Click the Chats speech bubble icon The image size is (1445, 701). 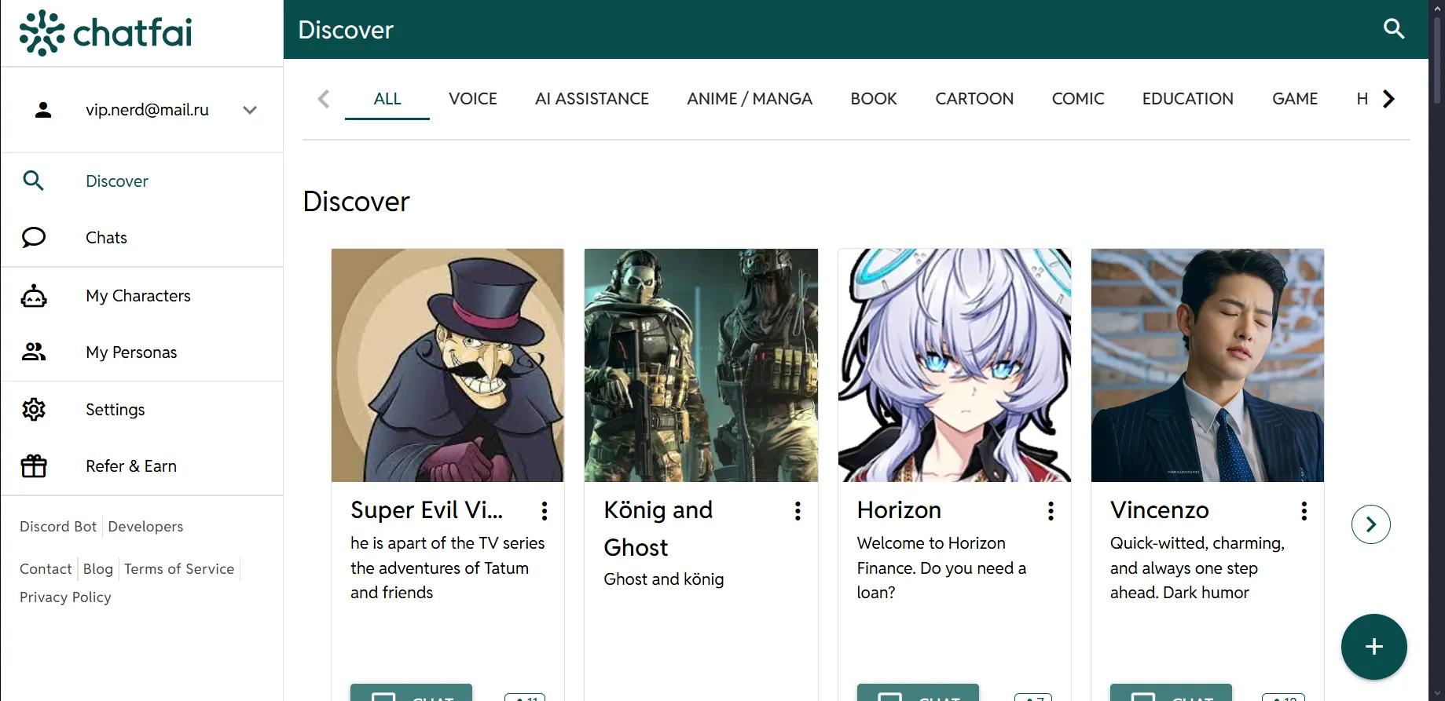click(x=34, y=238)
